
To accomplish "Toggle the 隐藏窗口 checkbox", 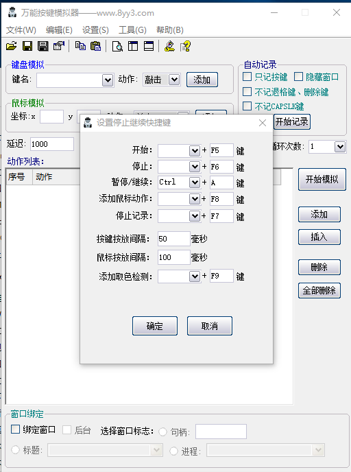I will coord(298,77).
